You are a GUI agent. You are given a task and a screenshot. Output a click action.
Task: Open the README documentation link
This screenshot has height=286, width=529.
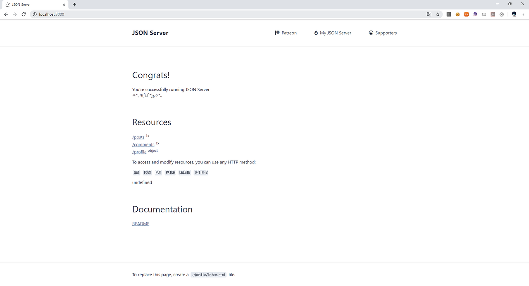(141, 224)
